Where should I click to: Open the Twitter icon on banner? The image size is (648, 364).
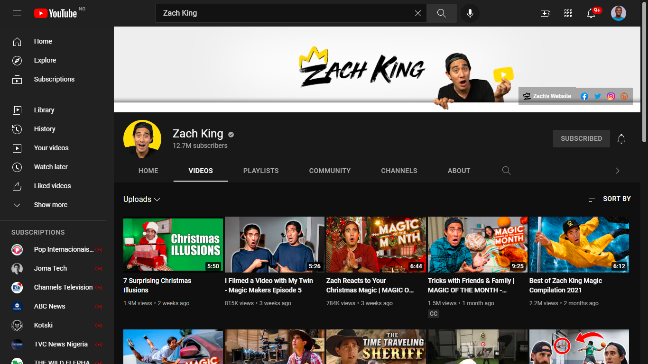(x=598, y=96)
